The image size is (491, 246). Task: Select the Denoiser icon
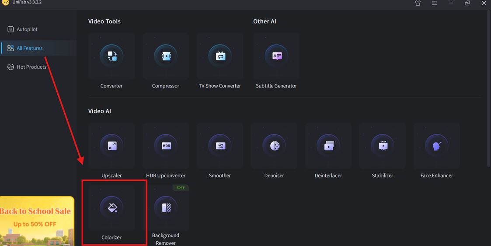pyautogui.click(x=274, y=146)
